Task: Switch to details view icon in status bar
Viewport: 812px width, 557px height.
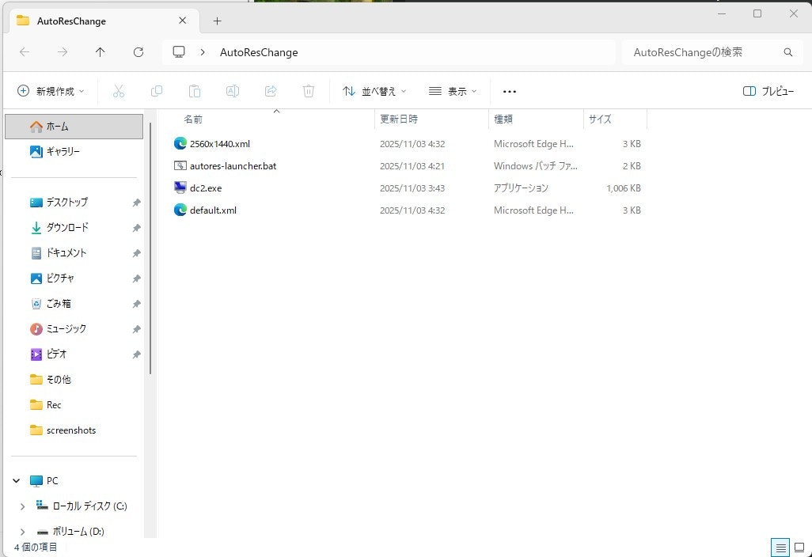Action: (x=780, y=548)
